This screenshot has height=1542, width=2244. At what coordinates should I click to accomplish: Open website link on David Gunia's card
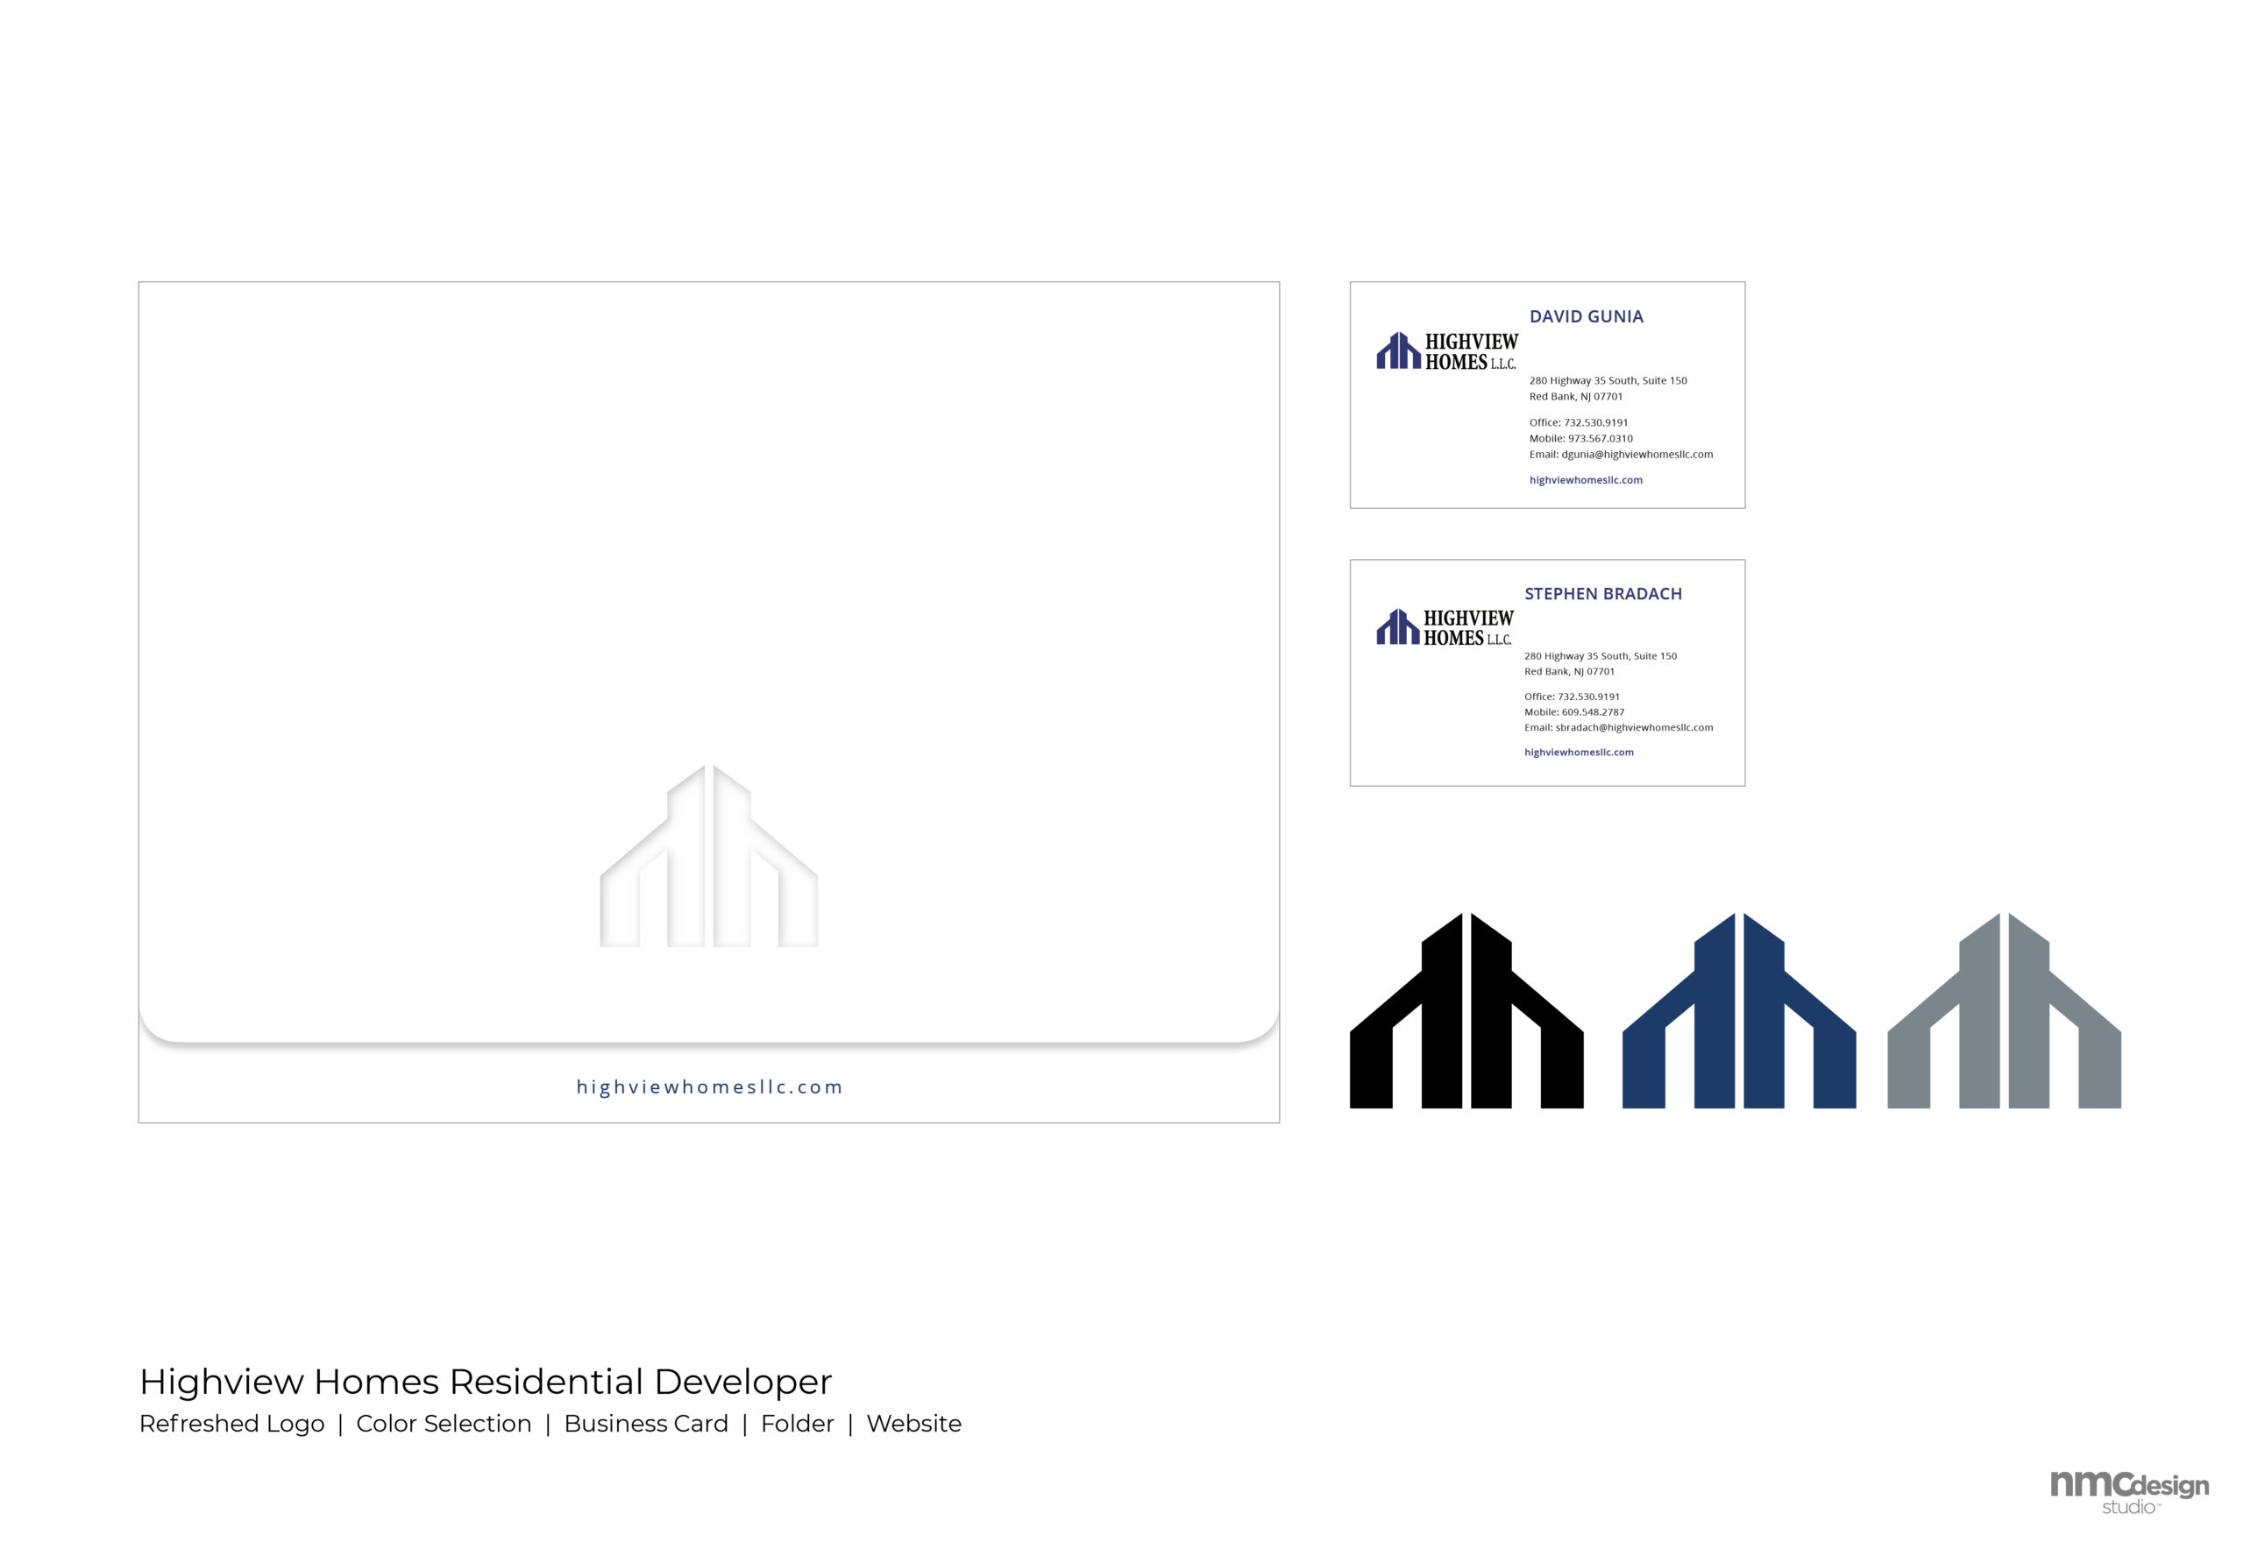pos(1586,480)
